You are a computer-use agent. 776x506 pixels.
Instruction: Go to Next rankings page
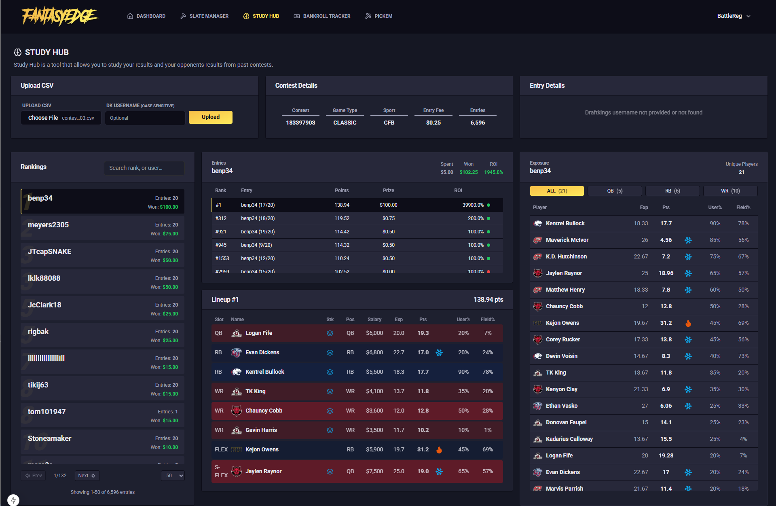87,476
